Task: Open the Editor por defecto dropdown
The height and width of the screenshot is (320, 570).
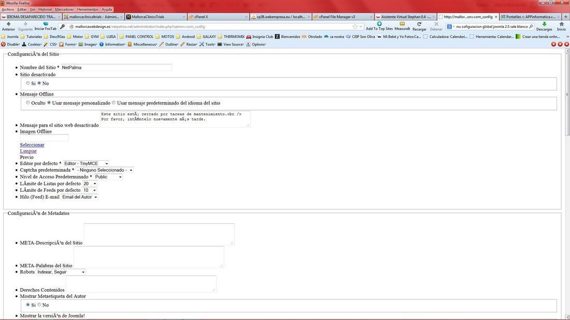Action: click(86, 164)
